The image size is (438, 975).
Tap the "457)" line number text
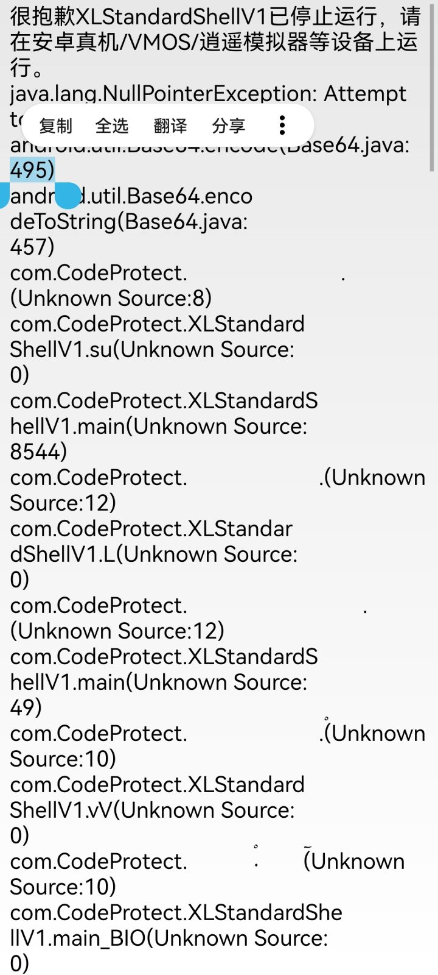(32, 247)
